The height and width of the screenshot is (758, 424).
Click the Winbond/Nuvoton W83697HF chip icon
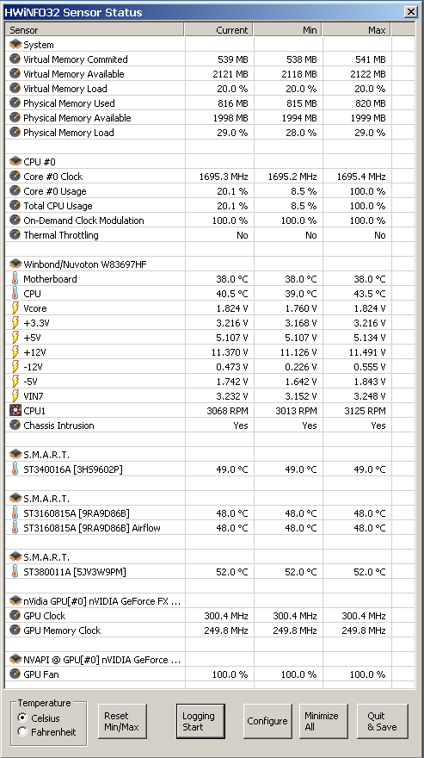coord(15,264)
